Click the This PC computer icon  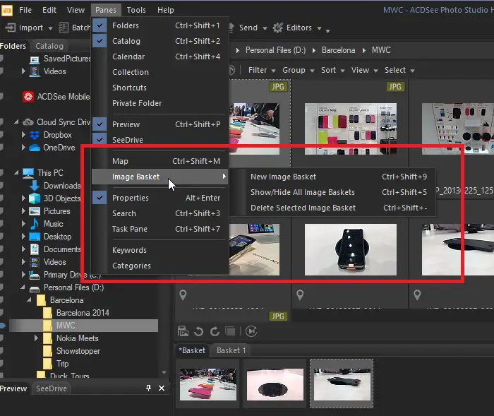[28, 173]
